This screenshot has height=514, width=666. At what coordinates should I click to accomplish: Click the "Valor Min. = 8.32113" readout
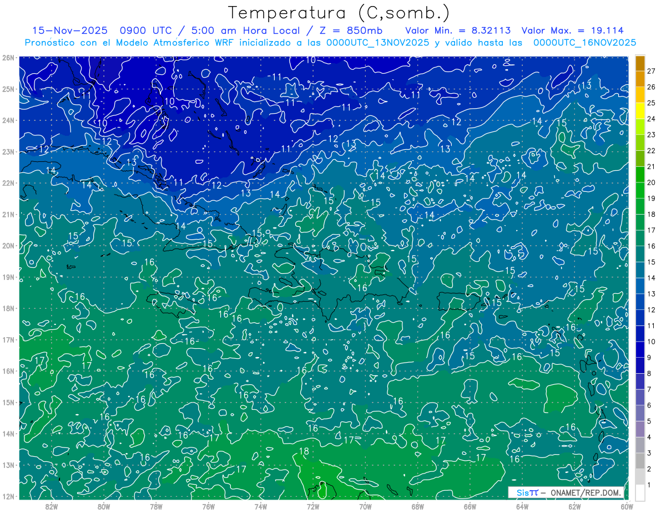[458, 30]
